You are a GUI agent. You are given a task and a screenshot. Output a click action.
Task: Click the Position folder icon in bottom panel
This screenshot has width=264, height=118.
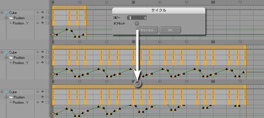click(x=11, y=97)
